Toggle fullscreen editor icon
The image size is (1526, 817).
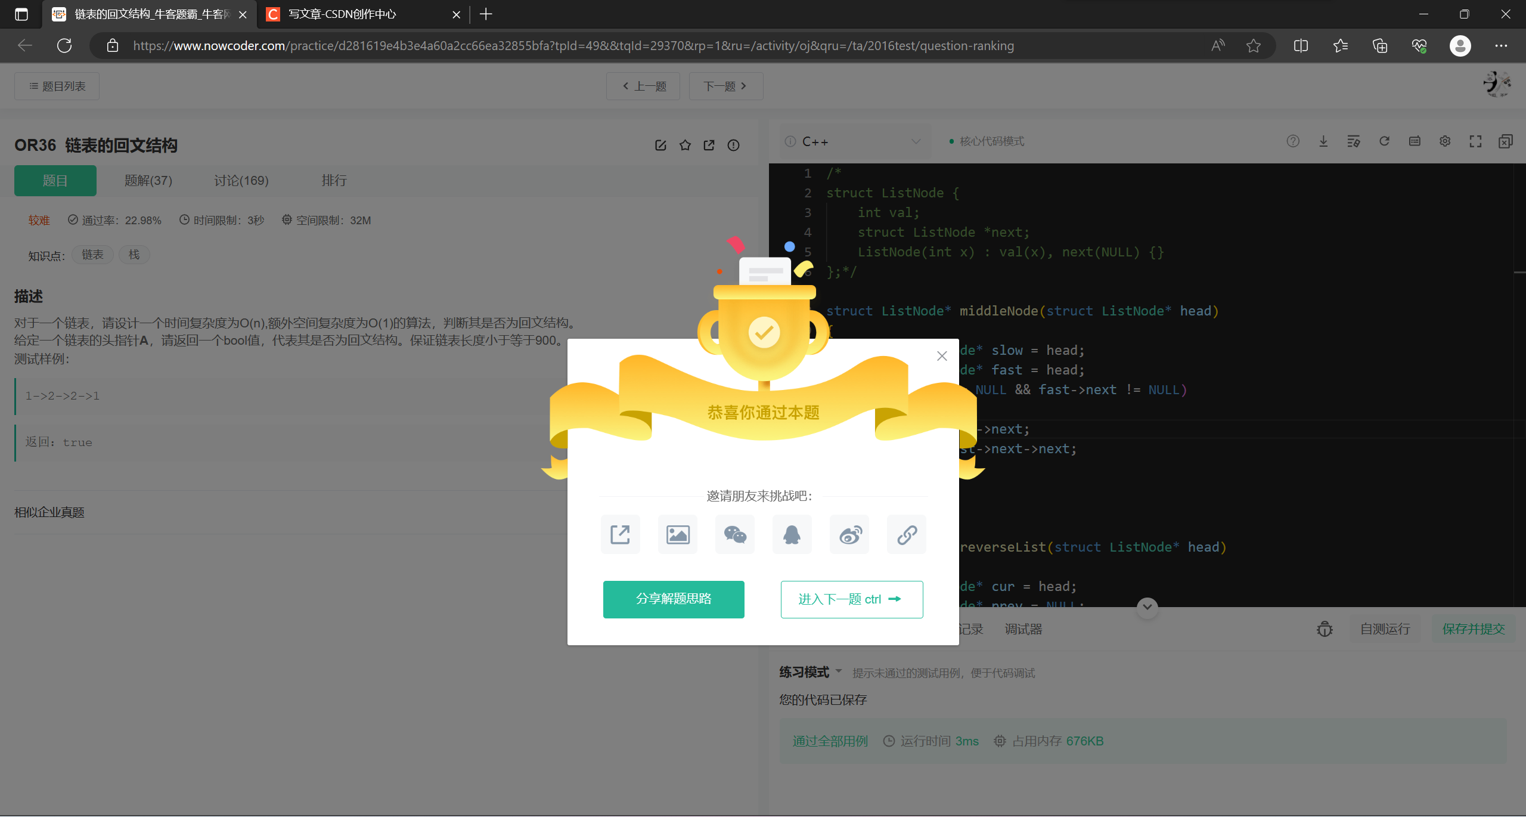[x=1475, y=141]
